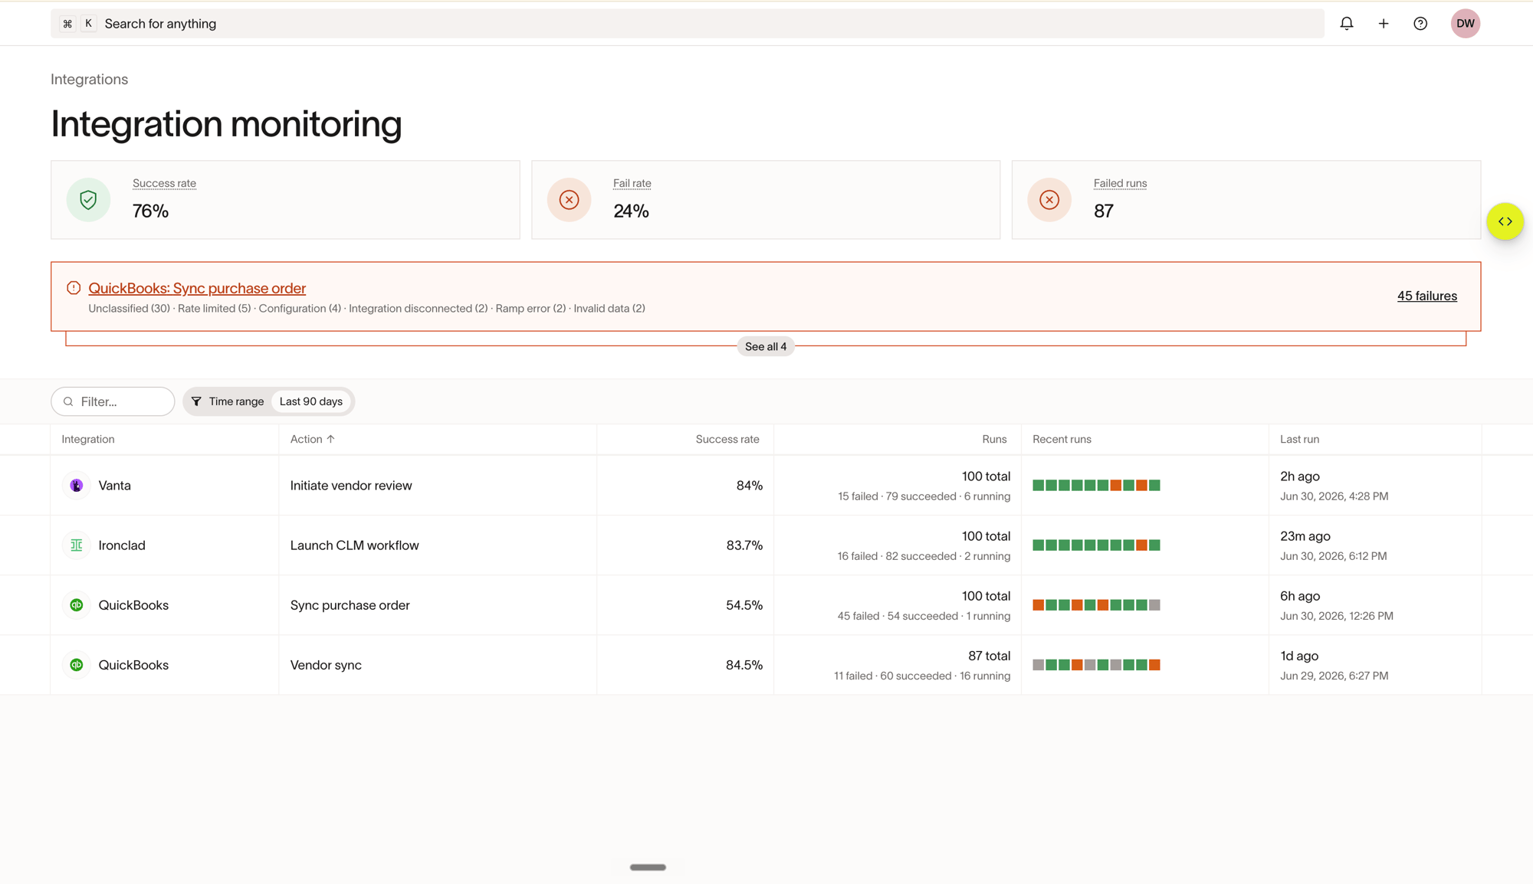Click the Ironclad integration icon
Image resolution: width=1533 pixels, height=884 pixels.
[77, 545]
